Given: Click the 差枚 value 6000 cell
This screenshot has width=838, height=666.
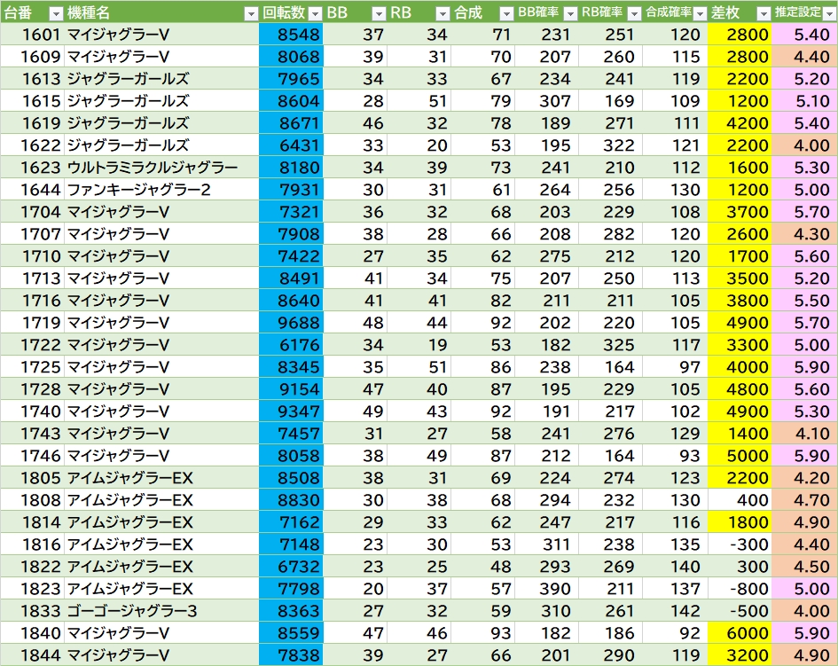Looking at the screenshot, I should coord(740,633).
